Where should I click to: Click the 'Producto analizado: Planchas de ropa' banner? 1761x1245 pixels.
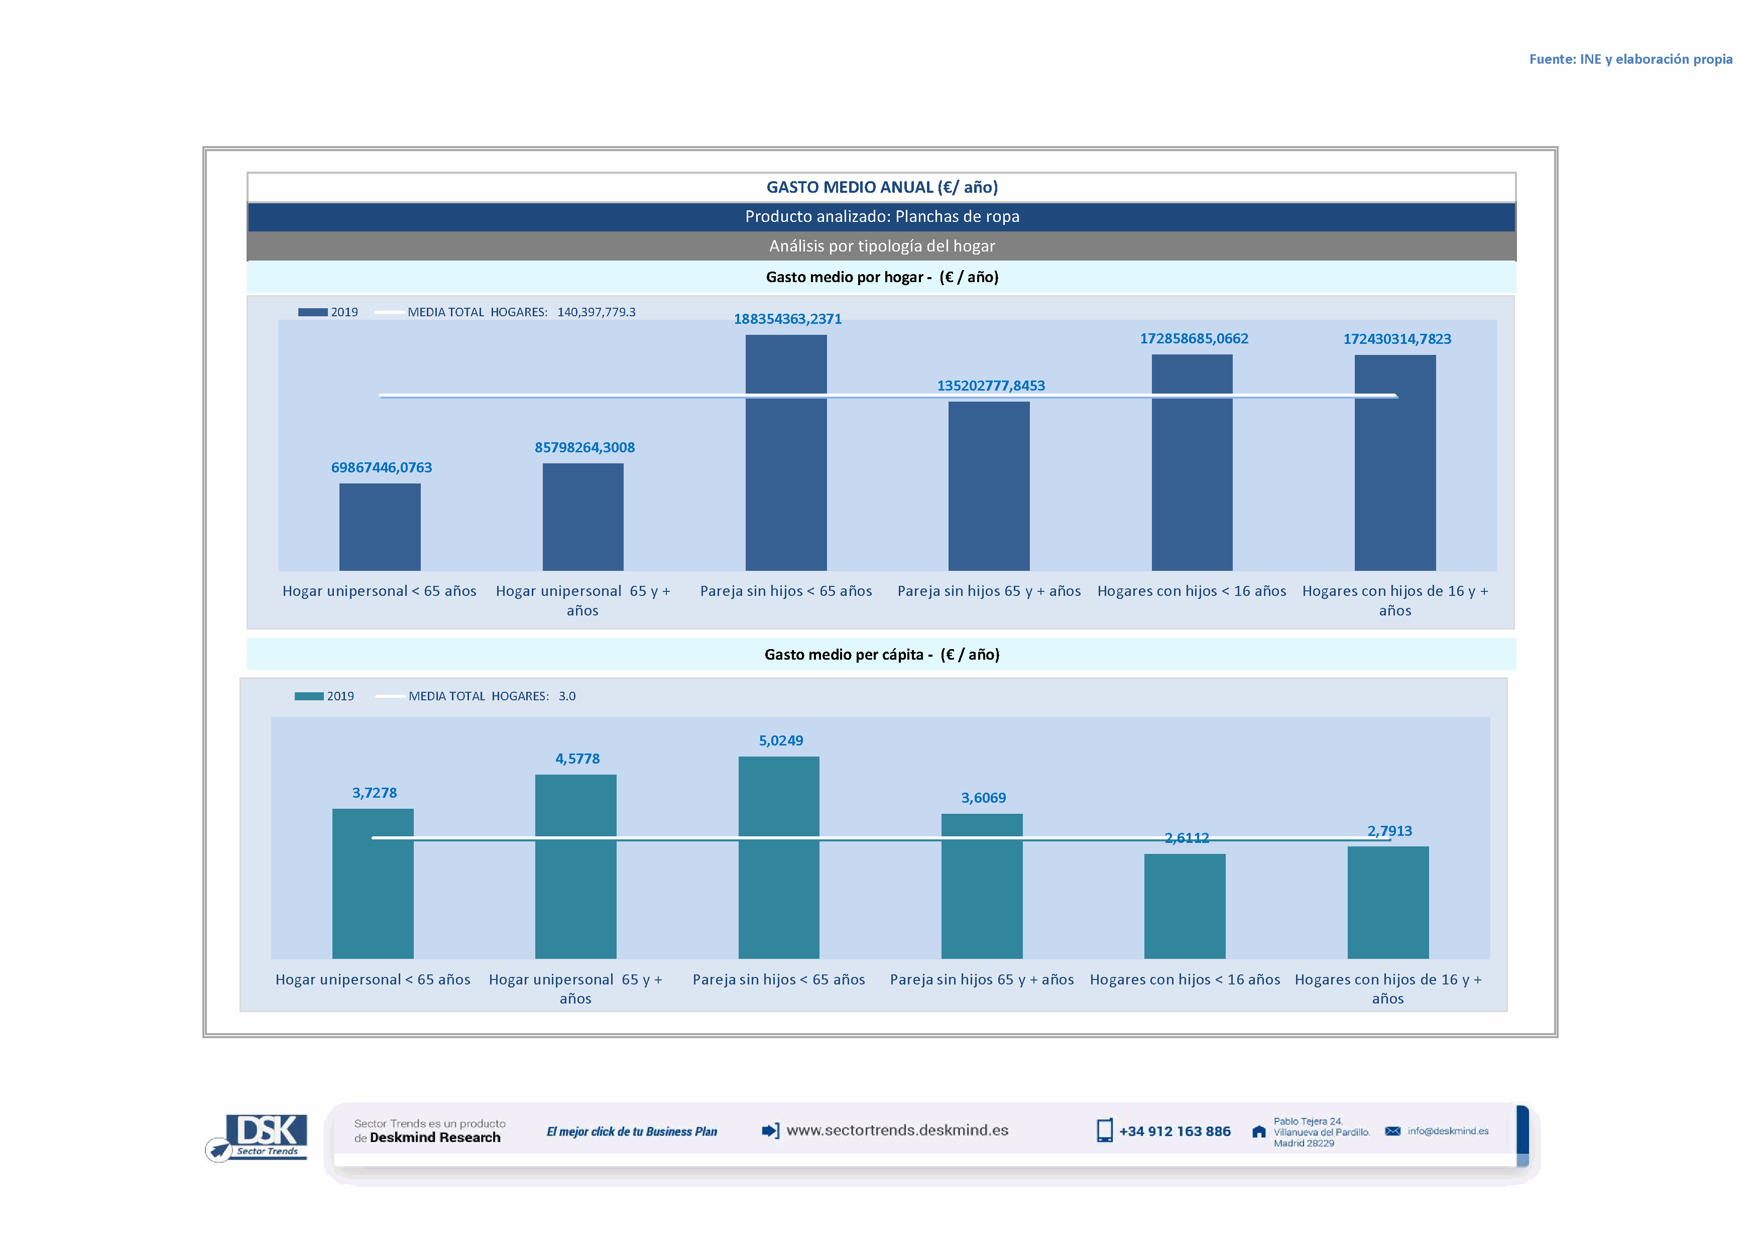[x=881, y=216]
